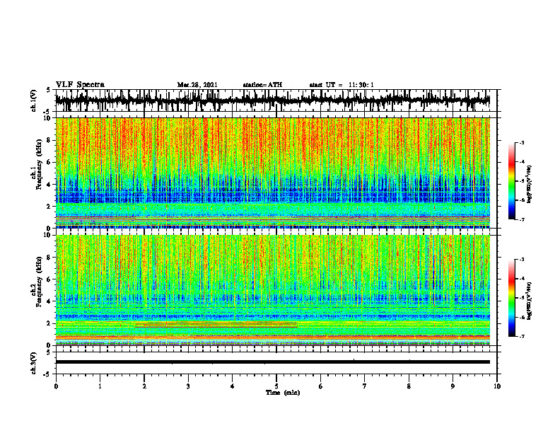Click the "-3" label on ch.1 color scale
The height and width of the screenshot is (433, 560).
tap(521, 142)
